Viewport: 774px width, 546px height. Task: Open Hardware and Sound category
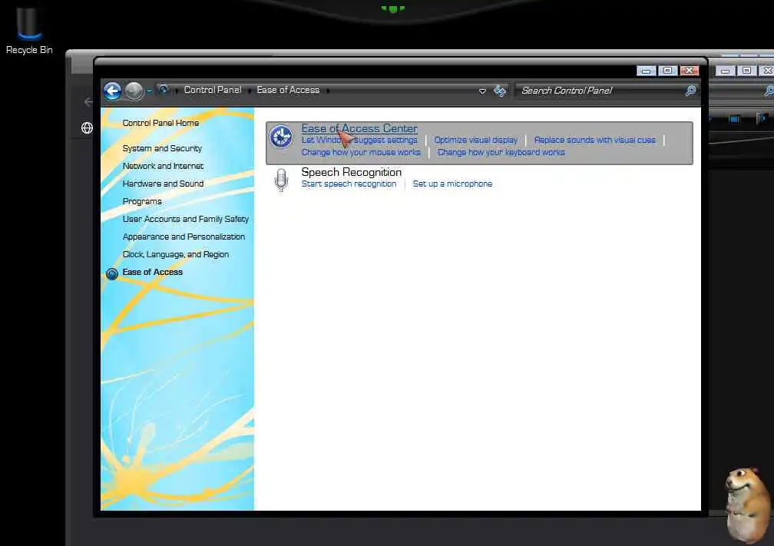163,184
